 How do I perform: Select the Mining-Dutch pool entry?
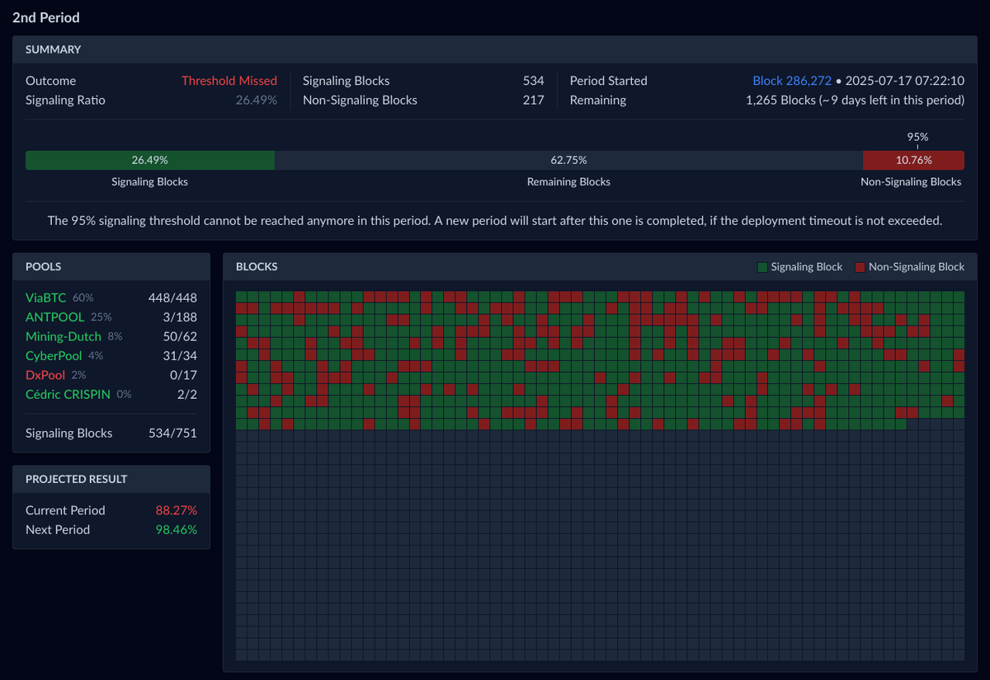point(64,336)
